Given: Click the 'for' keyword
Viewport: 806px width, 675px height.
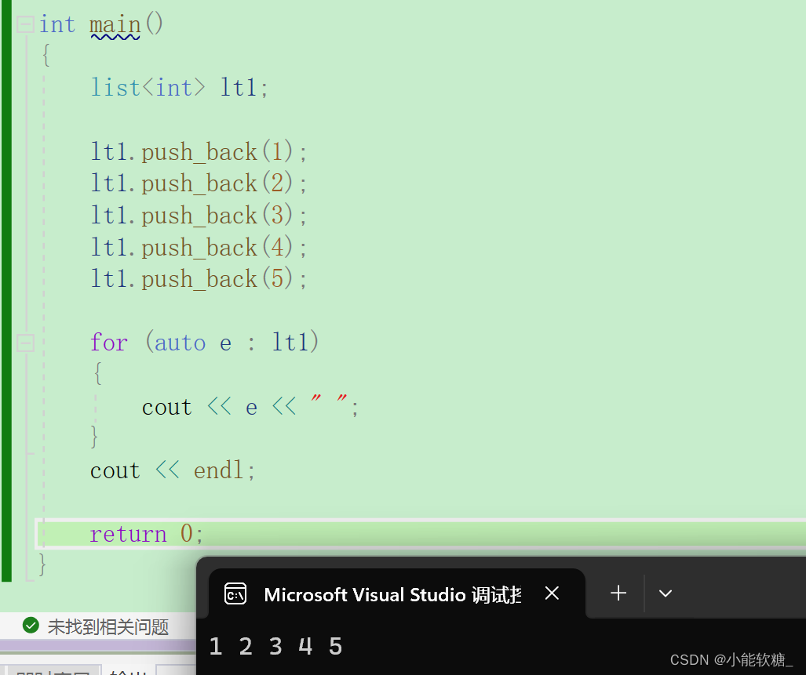Looking at the screenshot, I should (x=108, y=343).
